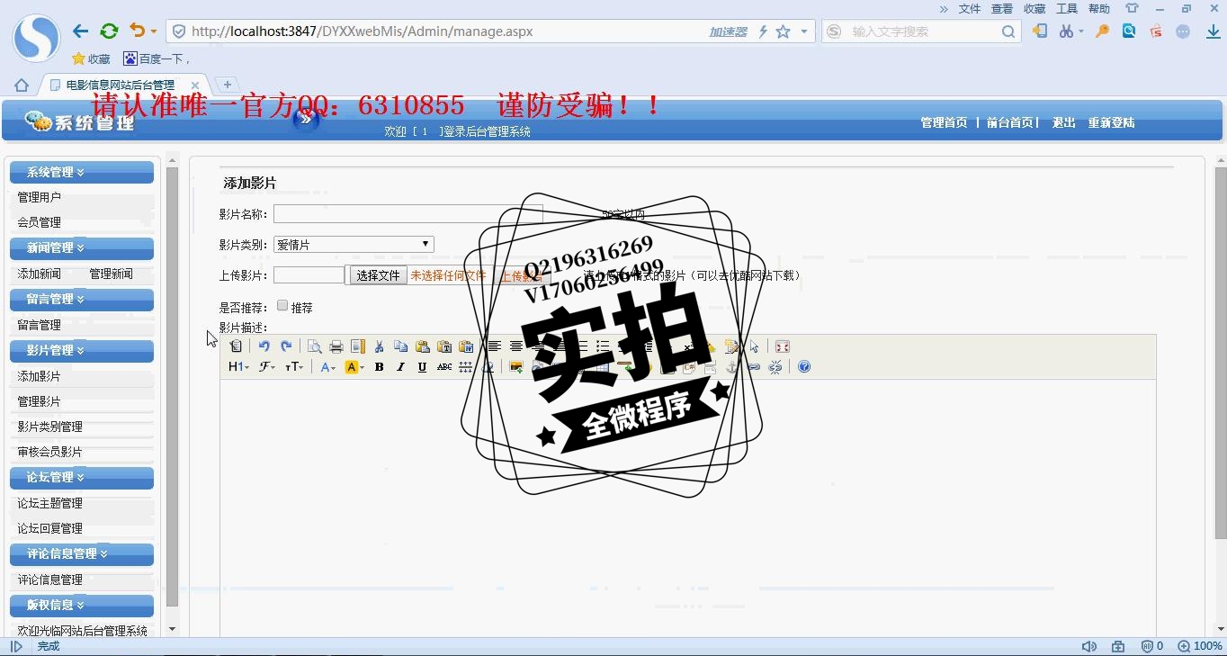This screenshot has width=1227, height=656.
Task: Open the 管理首页 link
Action: (x=944, y=123)
